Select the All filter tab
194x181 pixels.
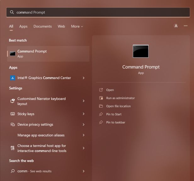pyautogui.click(x=11, y=26)
